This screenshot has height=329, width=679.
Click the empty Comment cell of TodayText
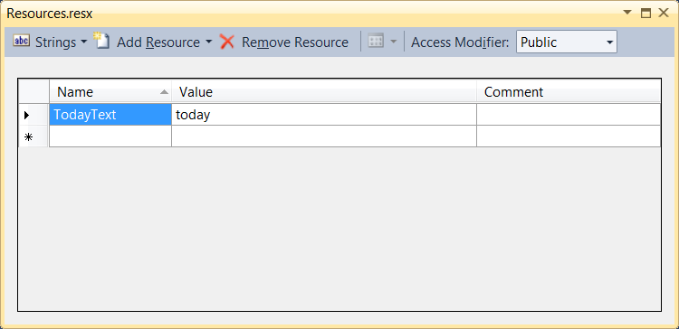point(569,115)
